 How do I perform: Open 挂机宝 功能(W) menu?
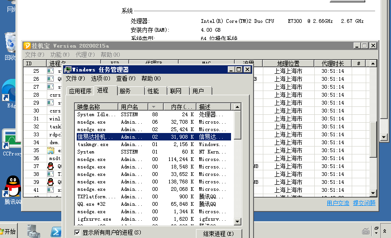tap(60, 55)
